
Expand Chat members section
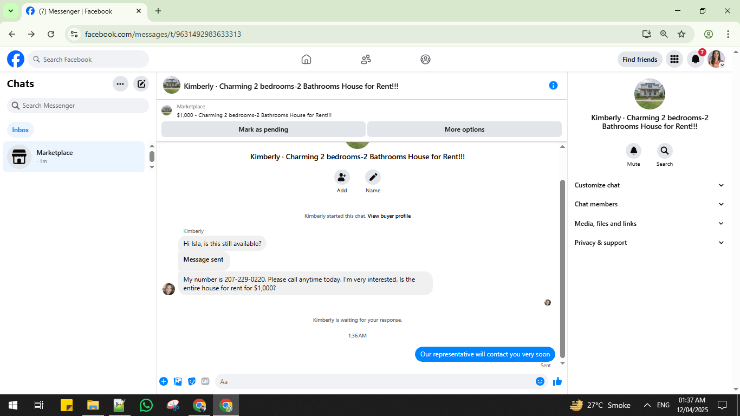point(649,204)
